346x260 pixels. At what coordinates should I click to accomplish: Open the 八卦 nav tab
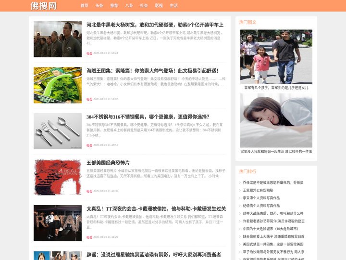(129, 5)
